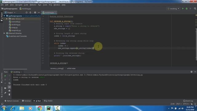Click the gray stop square in top toolbar
197x111 pixels.
tap(190, 9)
